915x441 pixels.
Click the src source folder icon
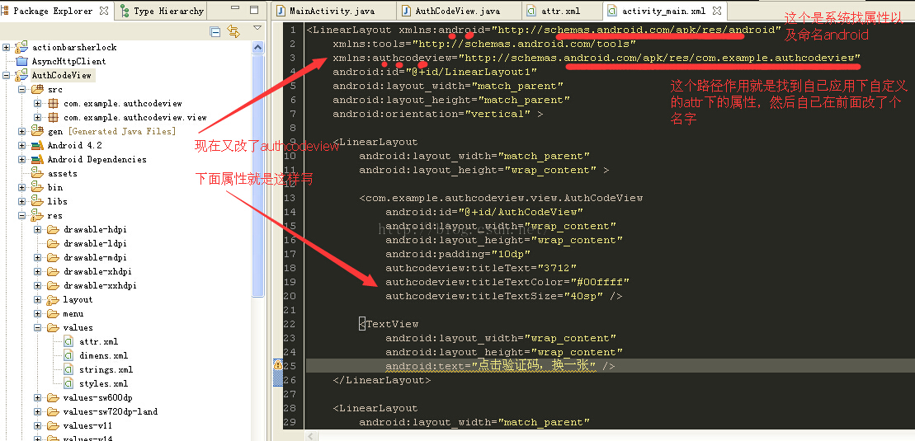[37, 89]
